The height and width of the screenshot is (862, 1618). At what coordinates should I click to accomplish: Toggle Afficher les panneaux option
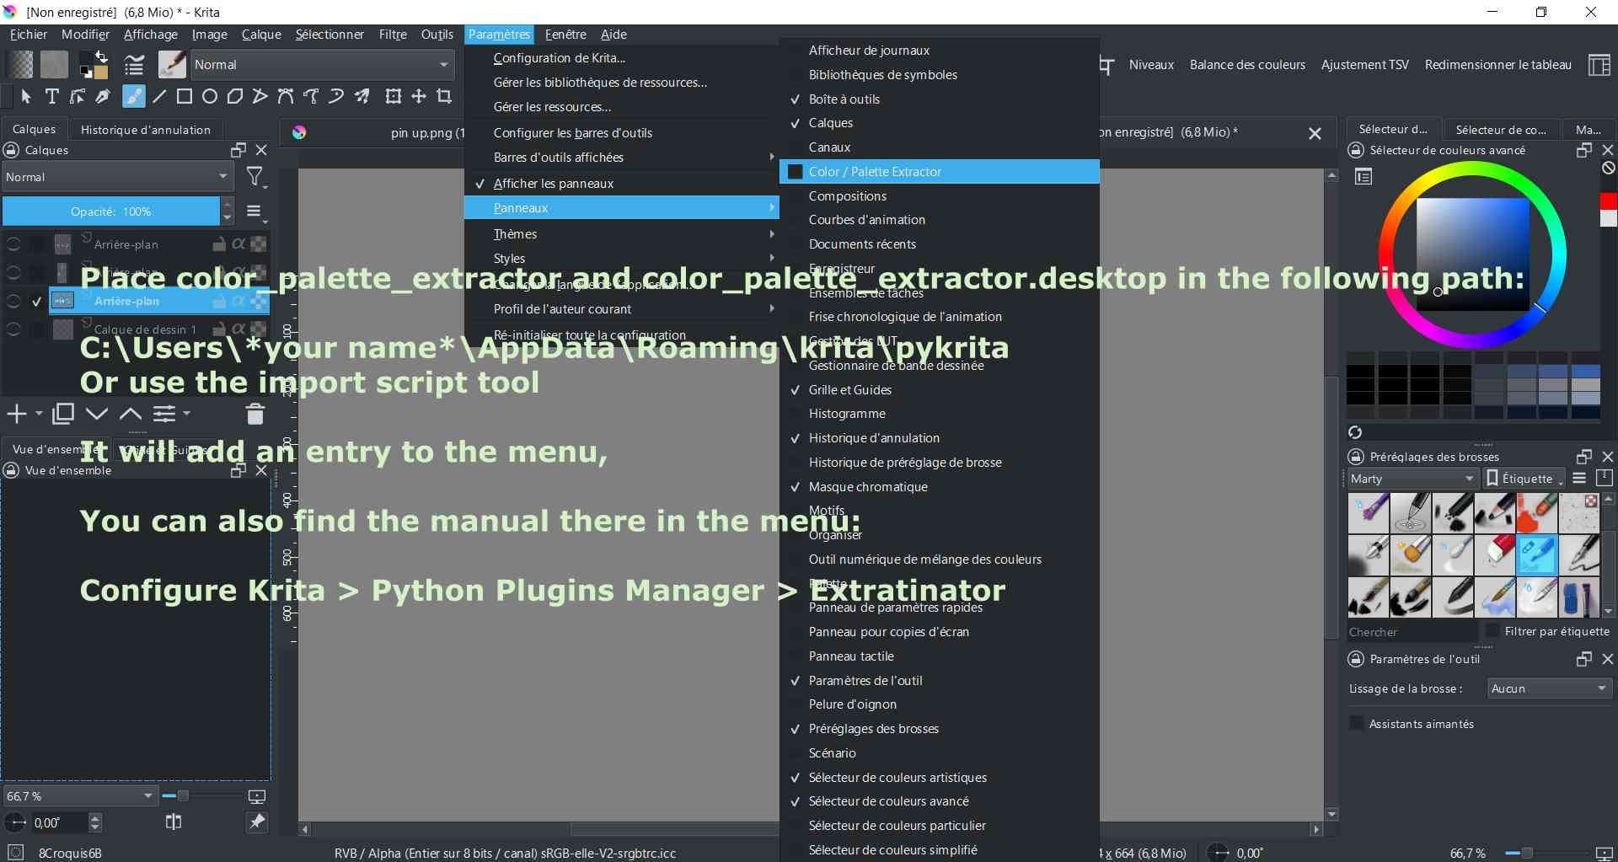pyautogui.click(x=621, y=184)
